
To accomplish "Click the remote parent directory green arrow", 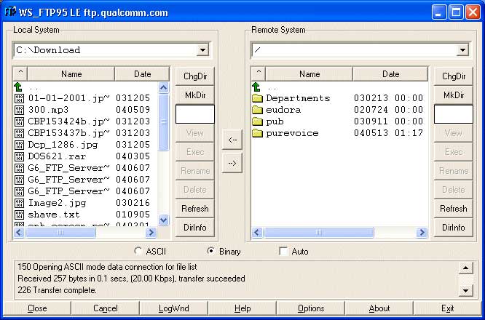I will [256, 87].
